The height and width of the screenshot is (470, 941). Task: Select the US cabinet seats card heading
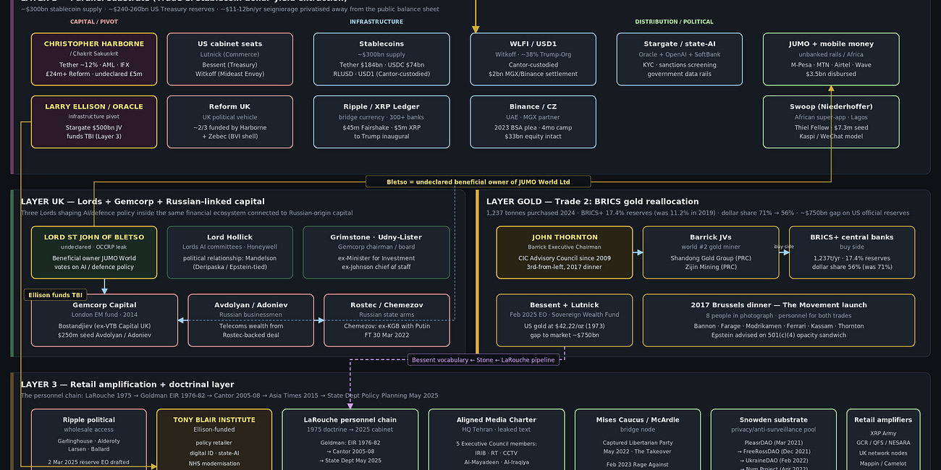coord(230,44)
